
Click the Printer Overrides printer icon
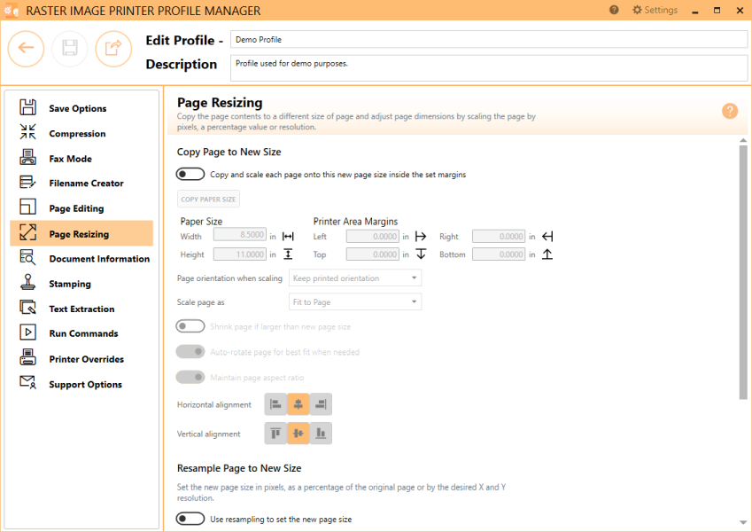tap(27, 357)
